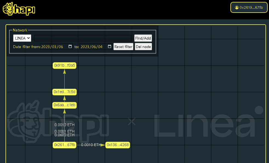
Task: Focus the address search input field
Action: 83,38
